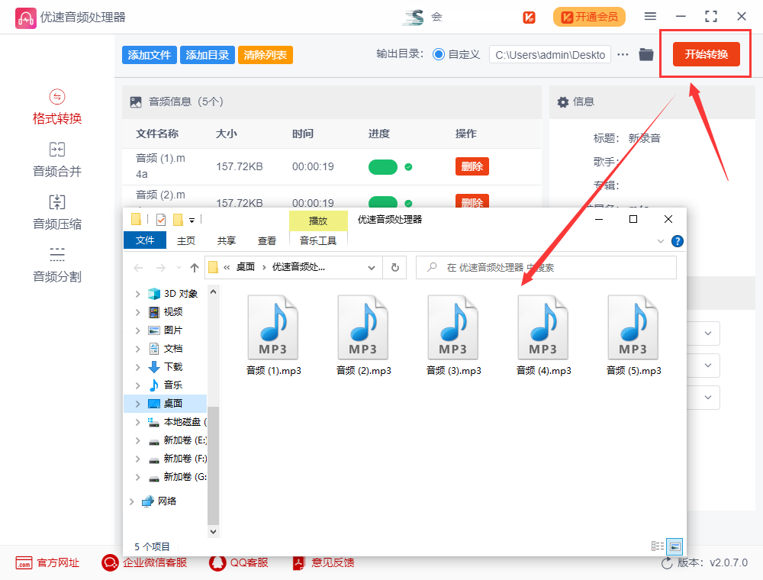Click the three-dots browse output path button
763x580 pixels.
[x=623, y=54]
